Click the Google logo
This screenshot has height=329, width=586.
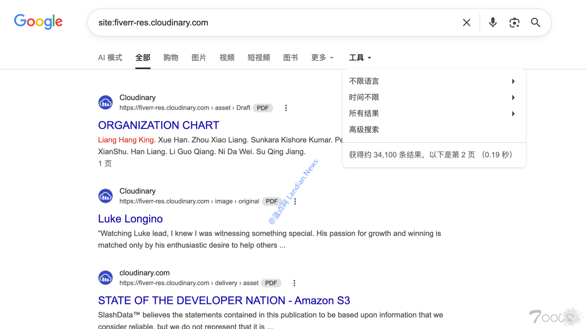tap(38, 22)
